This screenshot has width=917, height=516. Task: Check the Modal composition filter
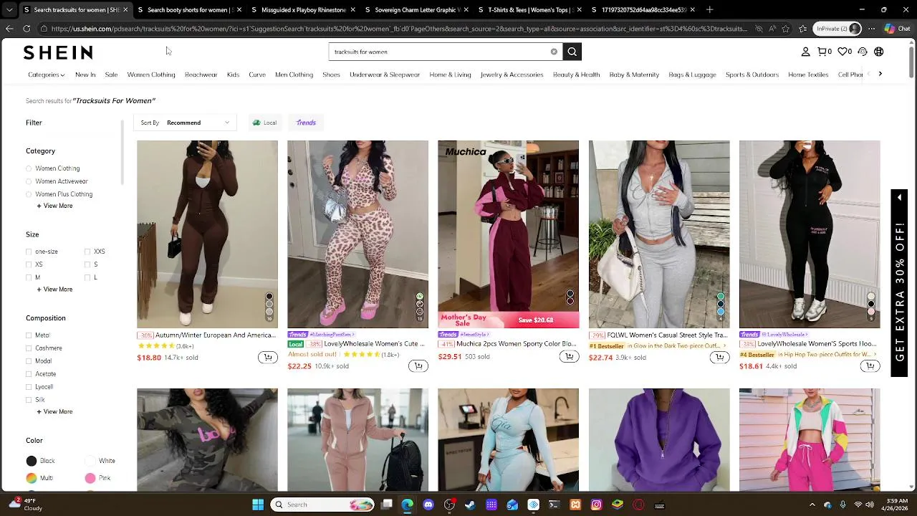coord(29,361)
